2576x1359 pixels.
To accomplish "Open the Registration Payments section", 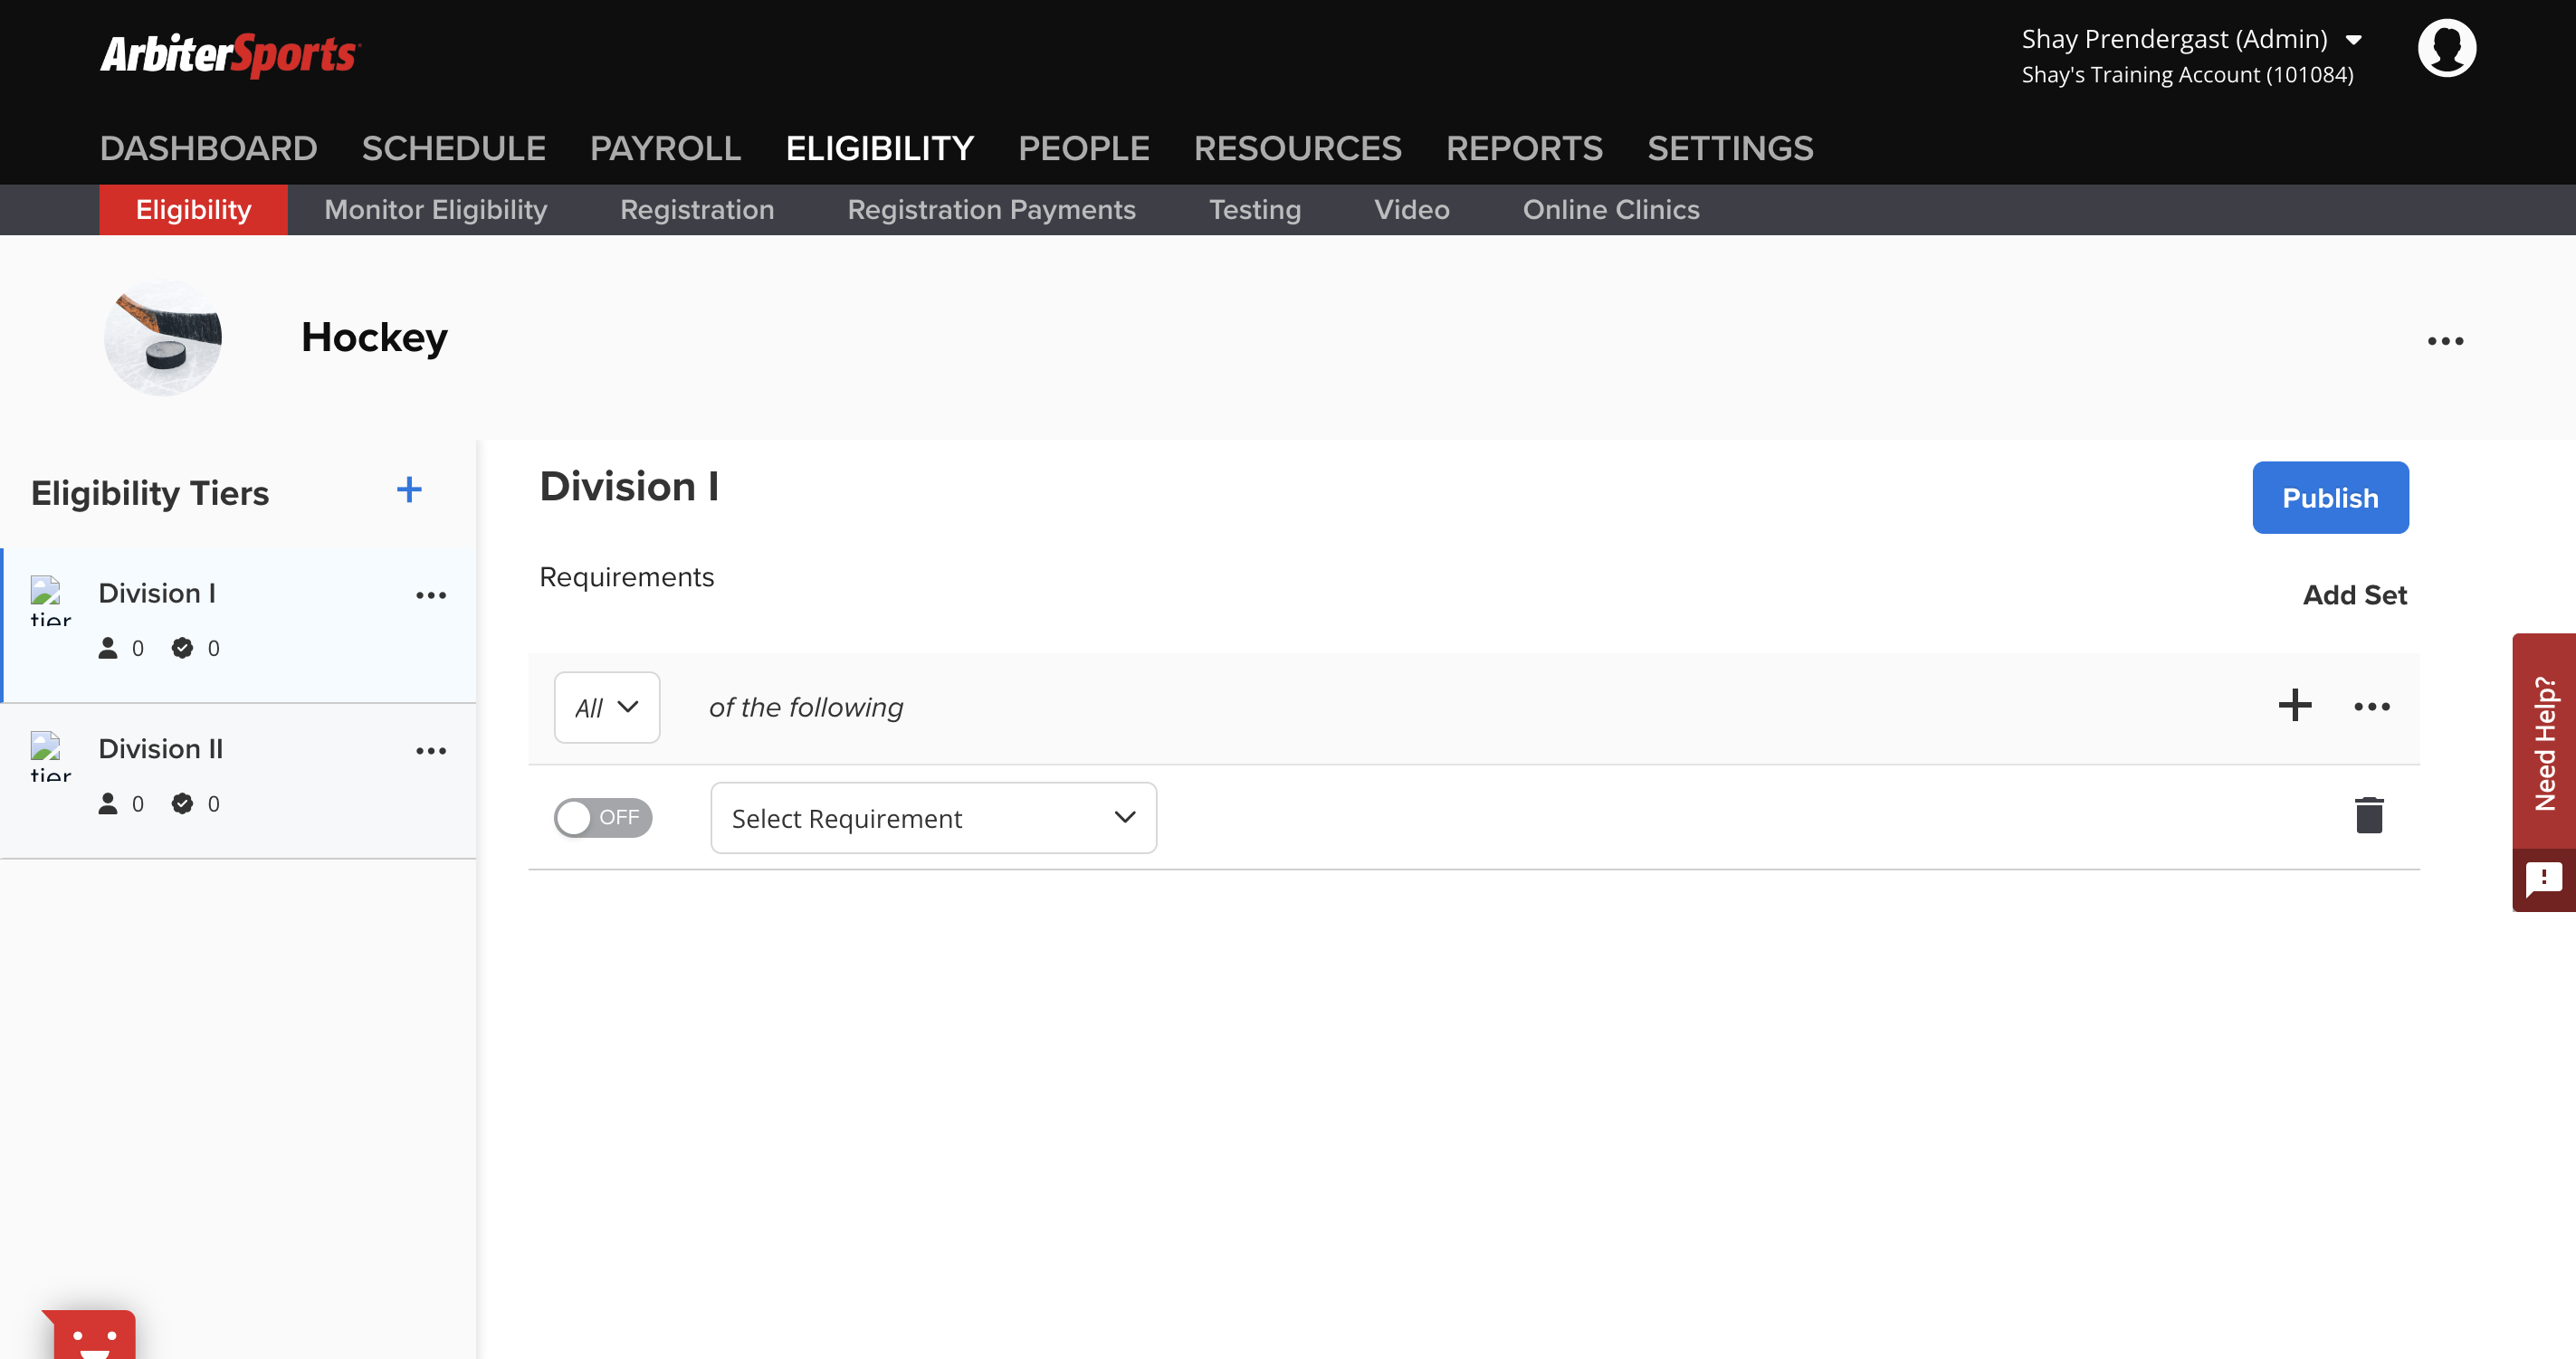I will (x=991, y=210).
